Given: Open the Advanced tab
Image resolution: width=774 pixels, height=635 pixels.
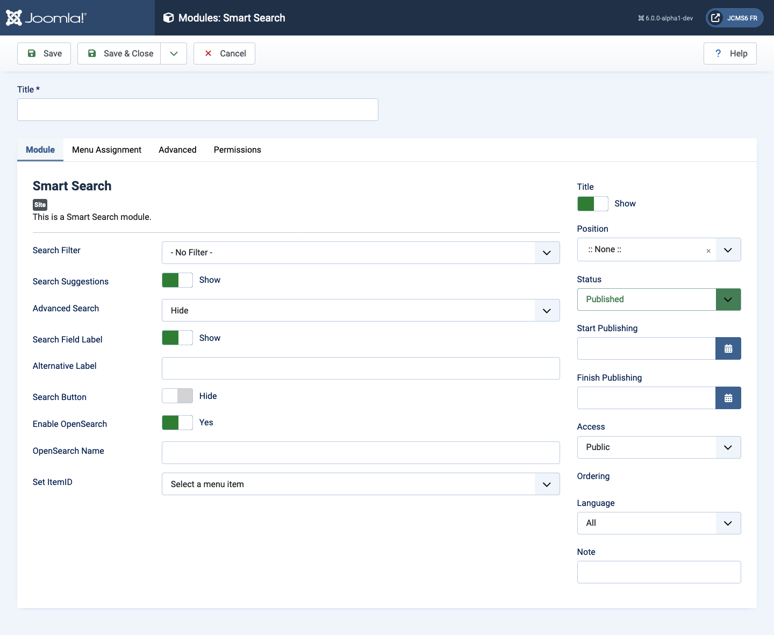Looking at the screenshot, I should [x=177, y=149].
